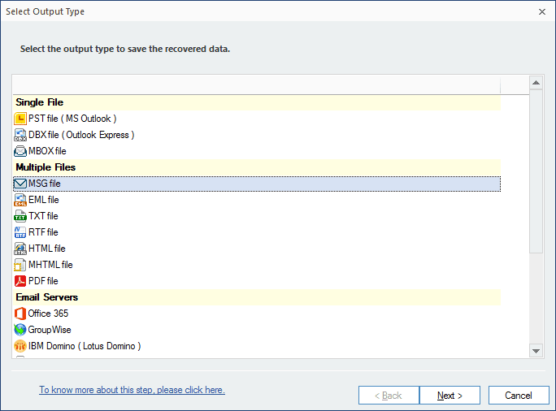Click the MHTML file icon
The height and width of the screenshot is (411, 556).
click(x=20, y=265)
